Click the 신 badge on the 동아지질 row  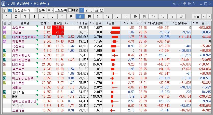pos(5,92)
